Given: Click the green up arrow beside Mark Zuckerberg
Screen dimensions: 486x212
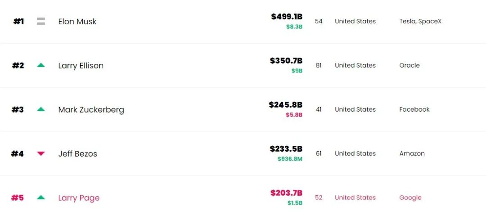Looking at the screenshot, I should tap(41, 109).
